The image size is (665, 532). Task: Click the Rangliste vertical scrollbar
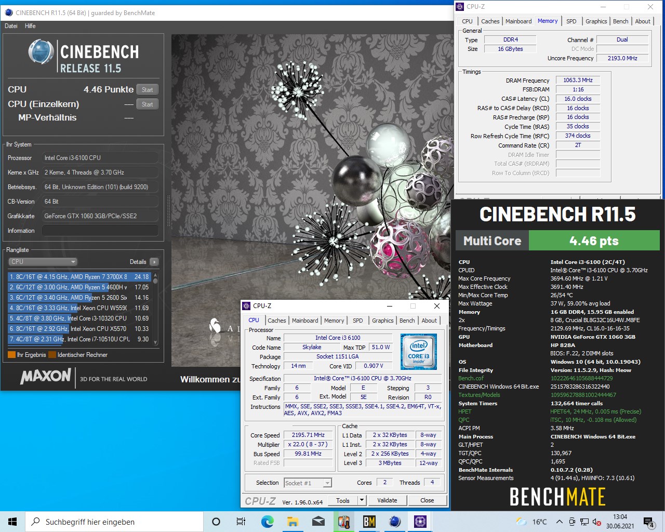(x=155, y=308)
